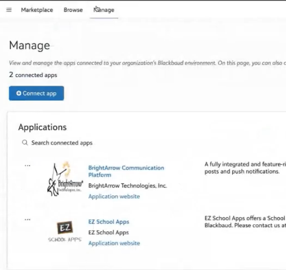Viewport: 286px width, 270px height.
Task: Click the BrightArrow Technologies, Inc. text
Action: [128, 186]
